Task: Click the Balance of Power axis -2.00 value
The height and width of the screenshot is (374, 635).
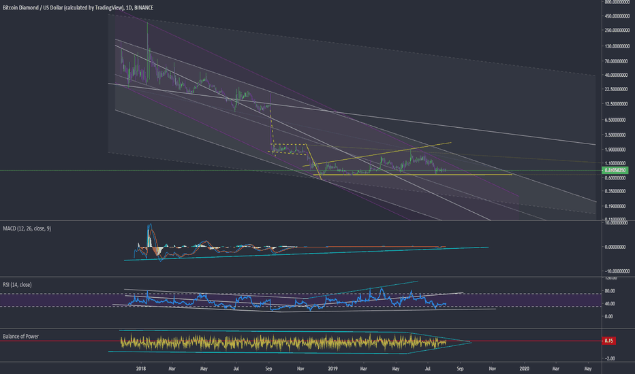Action: 610,358
